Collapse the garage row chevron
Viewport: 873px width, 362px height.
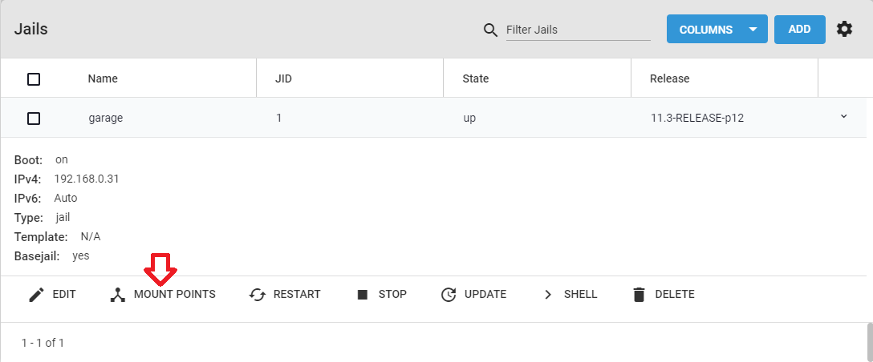click(843, 116)
